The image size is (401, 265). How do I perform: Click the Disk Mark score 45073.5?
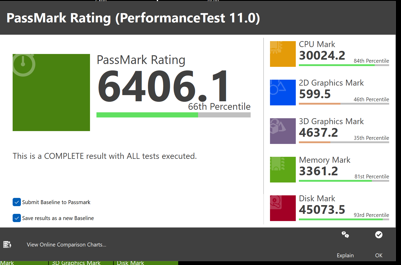point(322,209)
